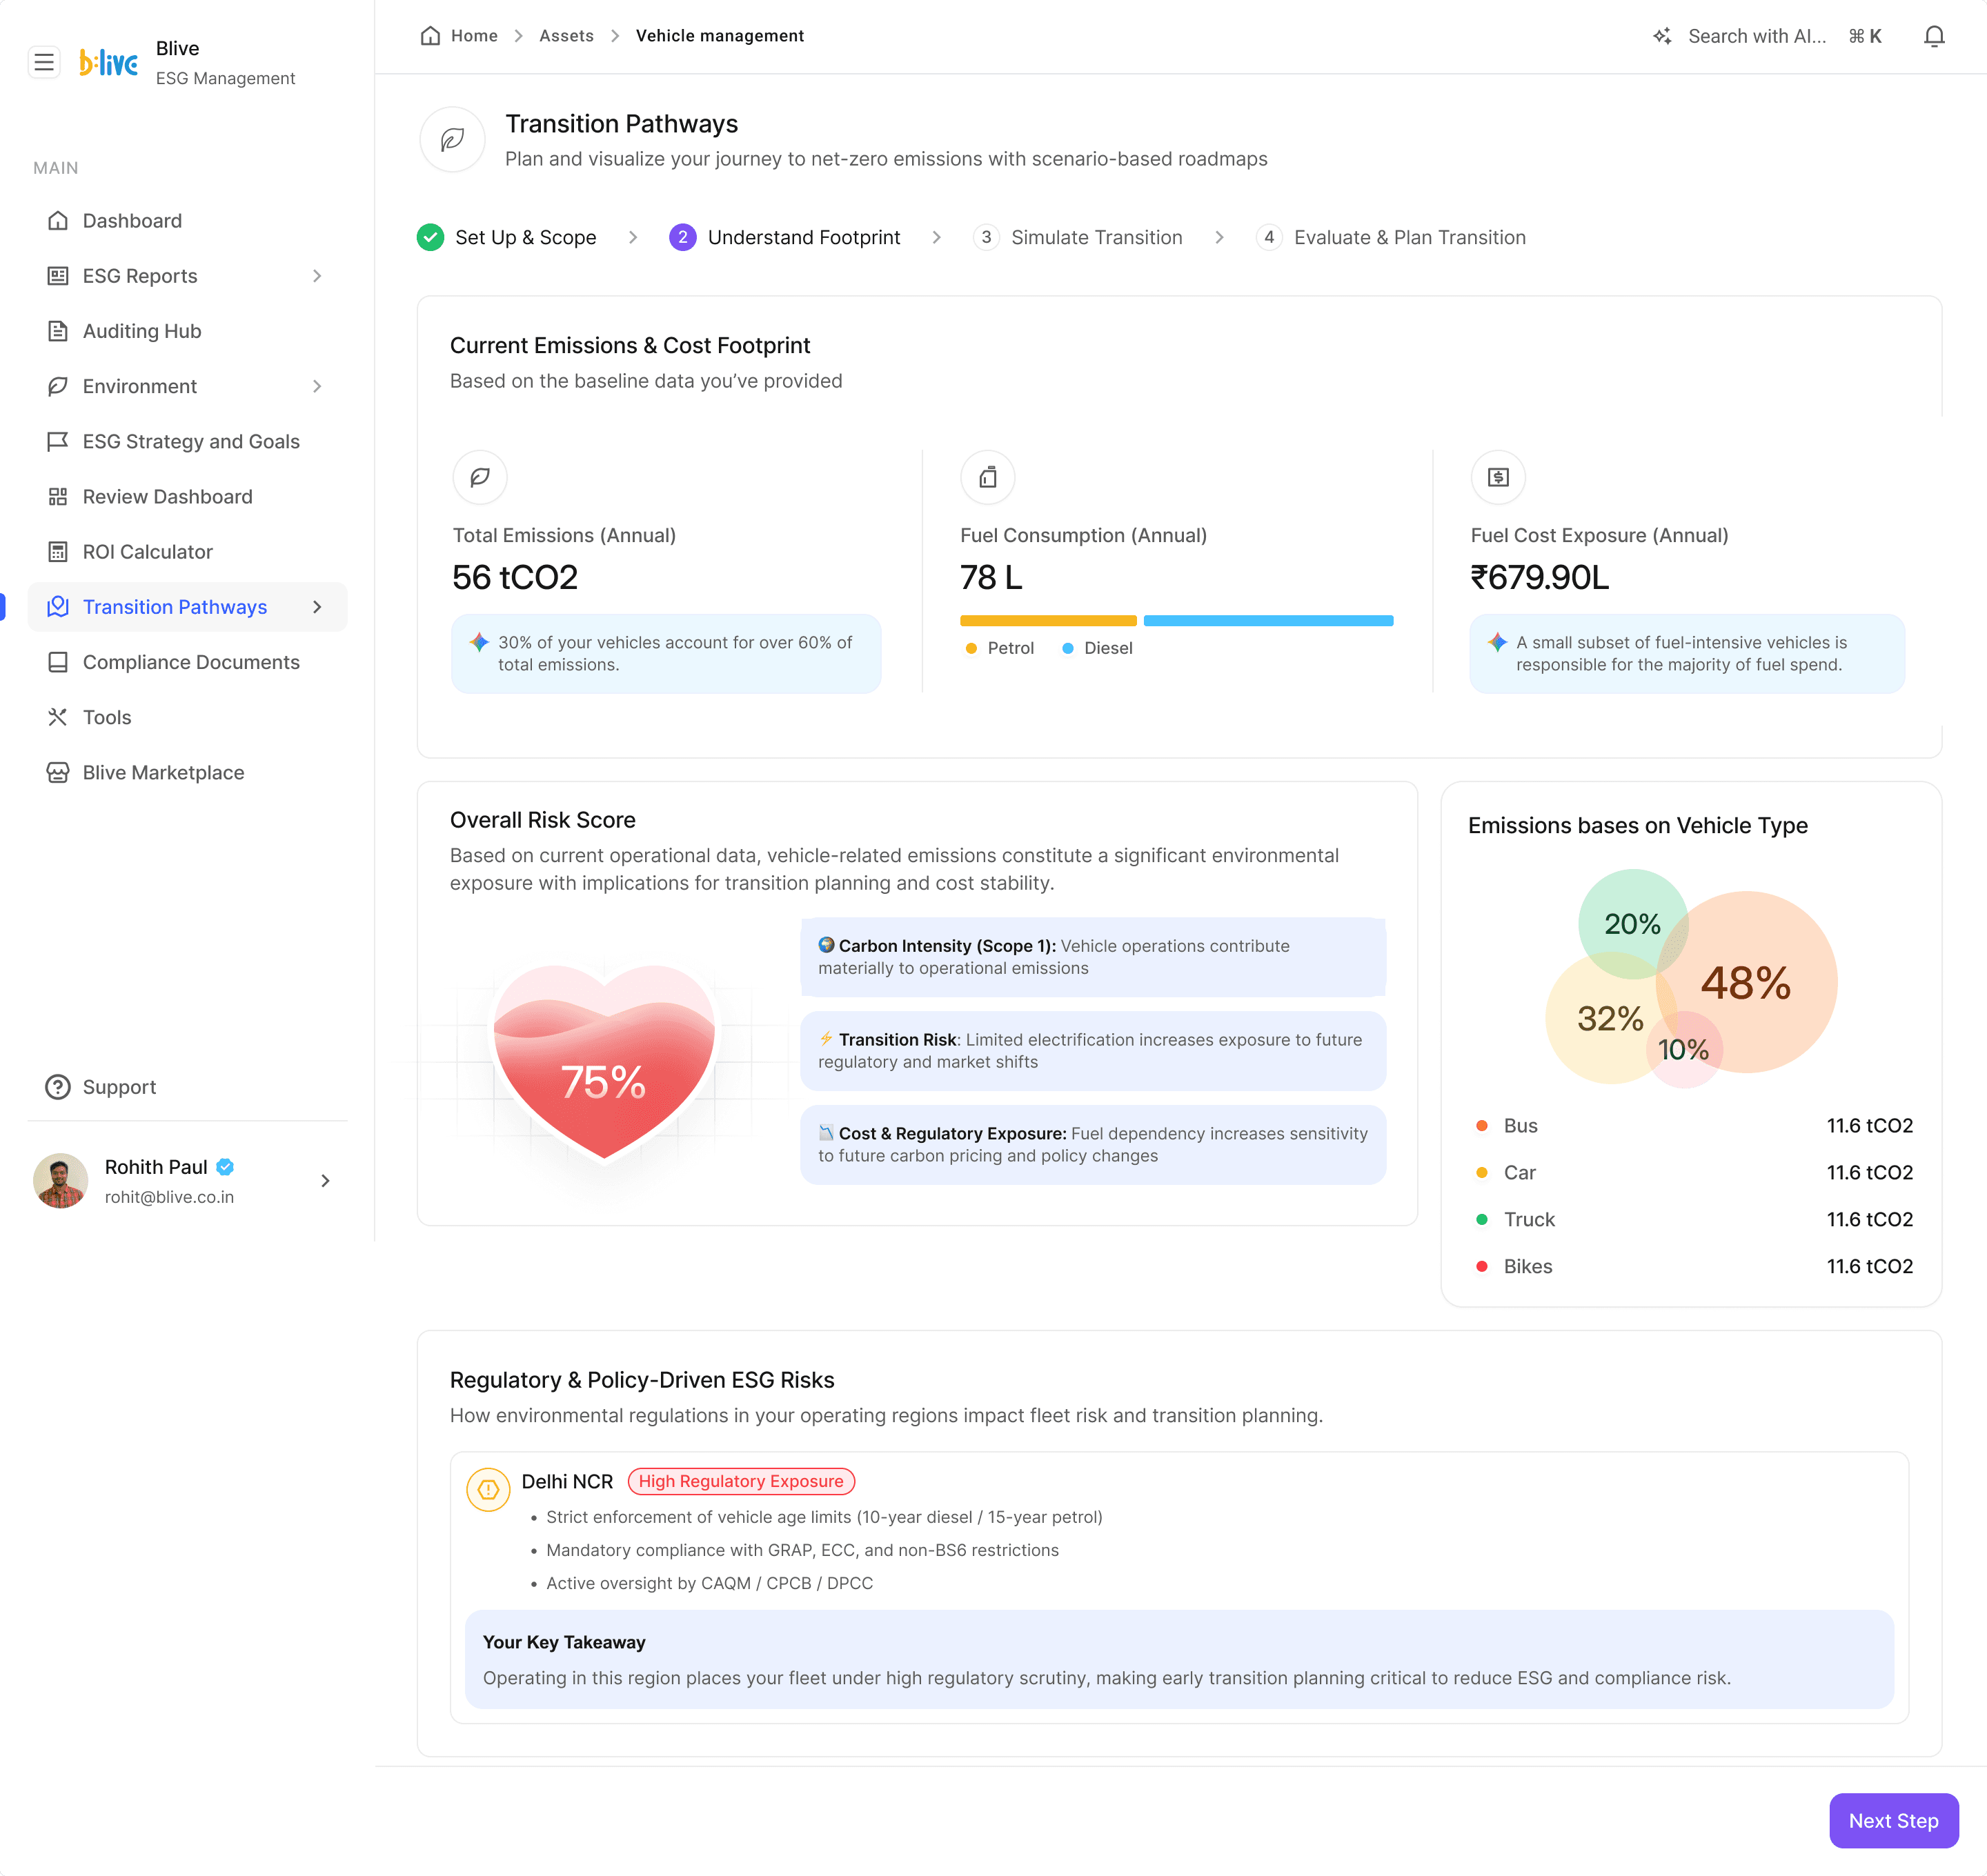Open the notifications bell
Image resolution: width=1987 pixels, height=1876 pixels.
1933,37
